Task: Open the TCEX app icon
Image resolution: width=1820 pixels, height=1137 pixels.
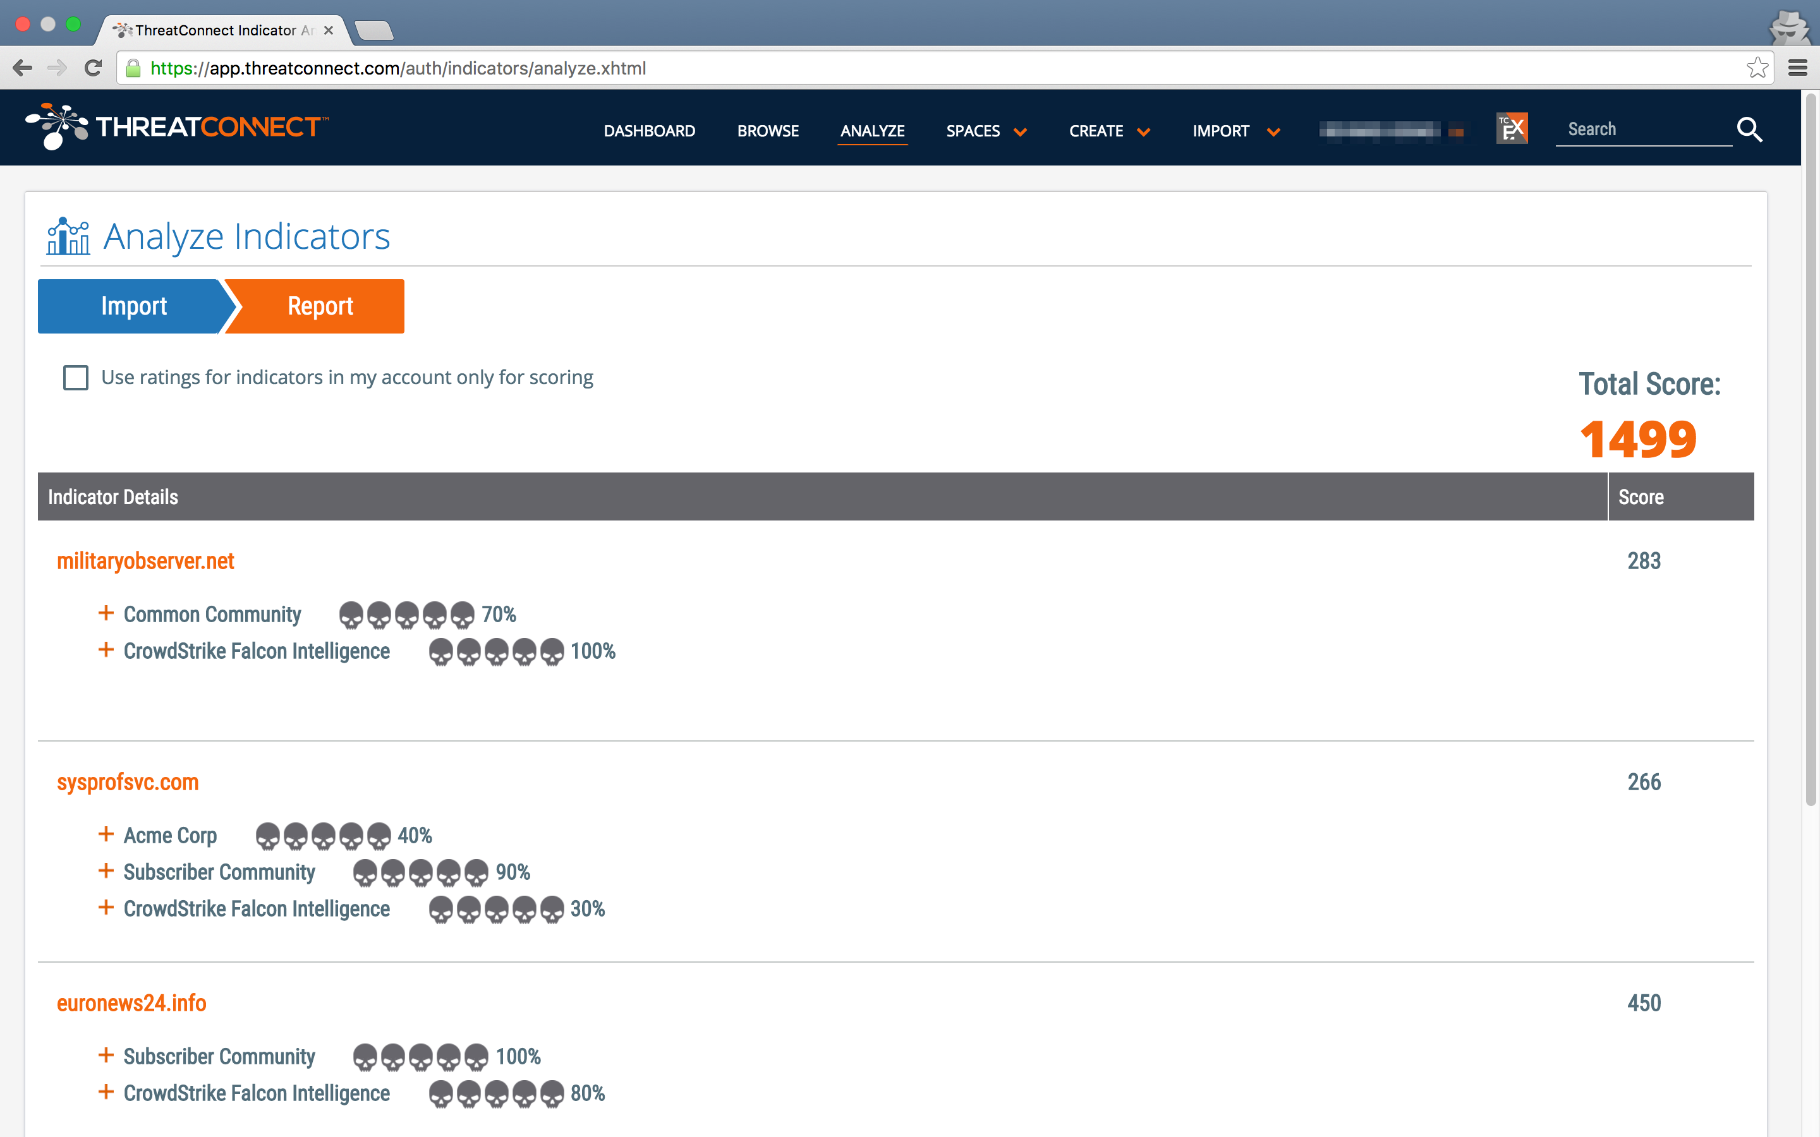Action: tap(1512, 129)
